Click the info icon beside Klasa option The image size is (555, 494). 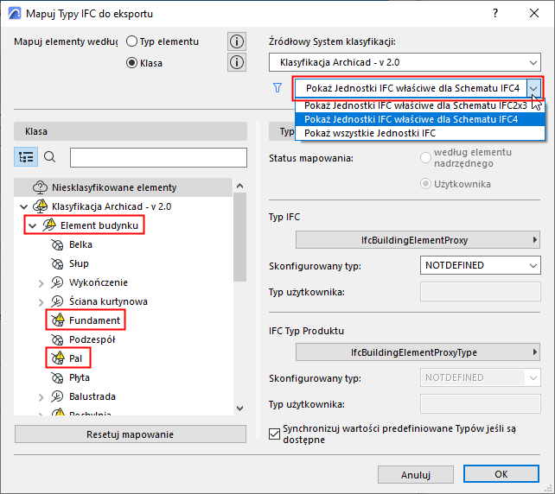[237, 62]
